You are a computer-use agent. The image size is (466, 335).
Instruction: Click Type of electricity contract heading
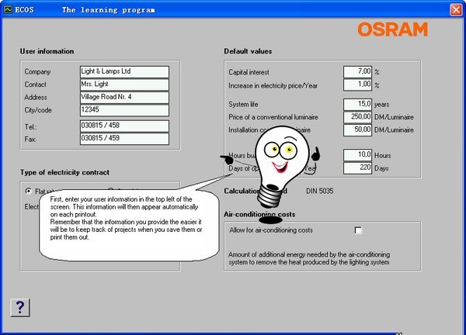64,172
